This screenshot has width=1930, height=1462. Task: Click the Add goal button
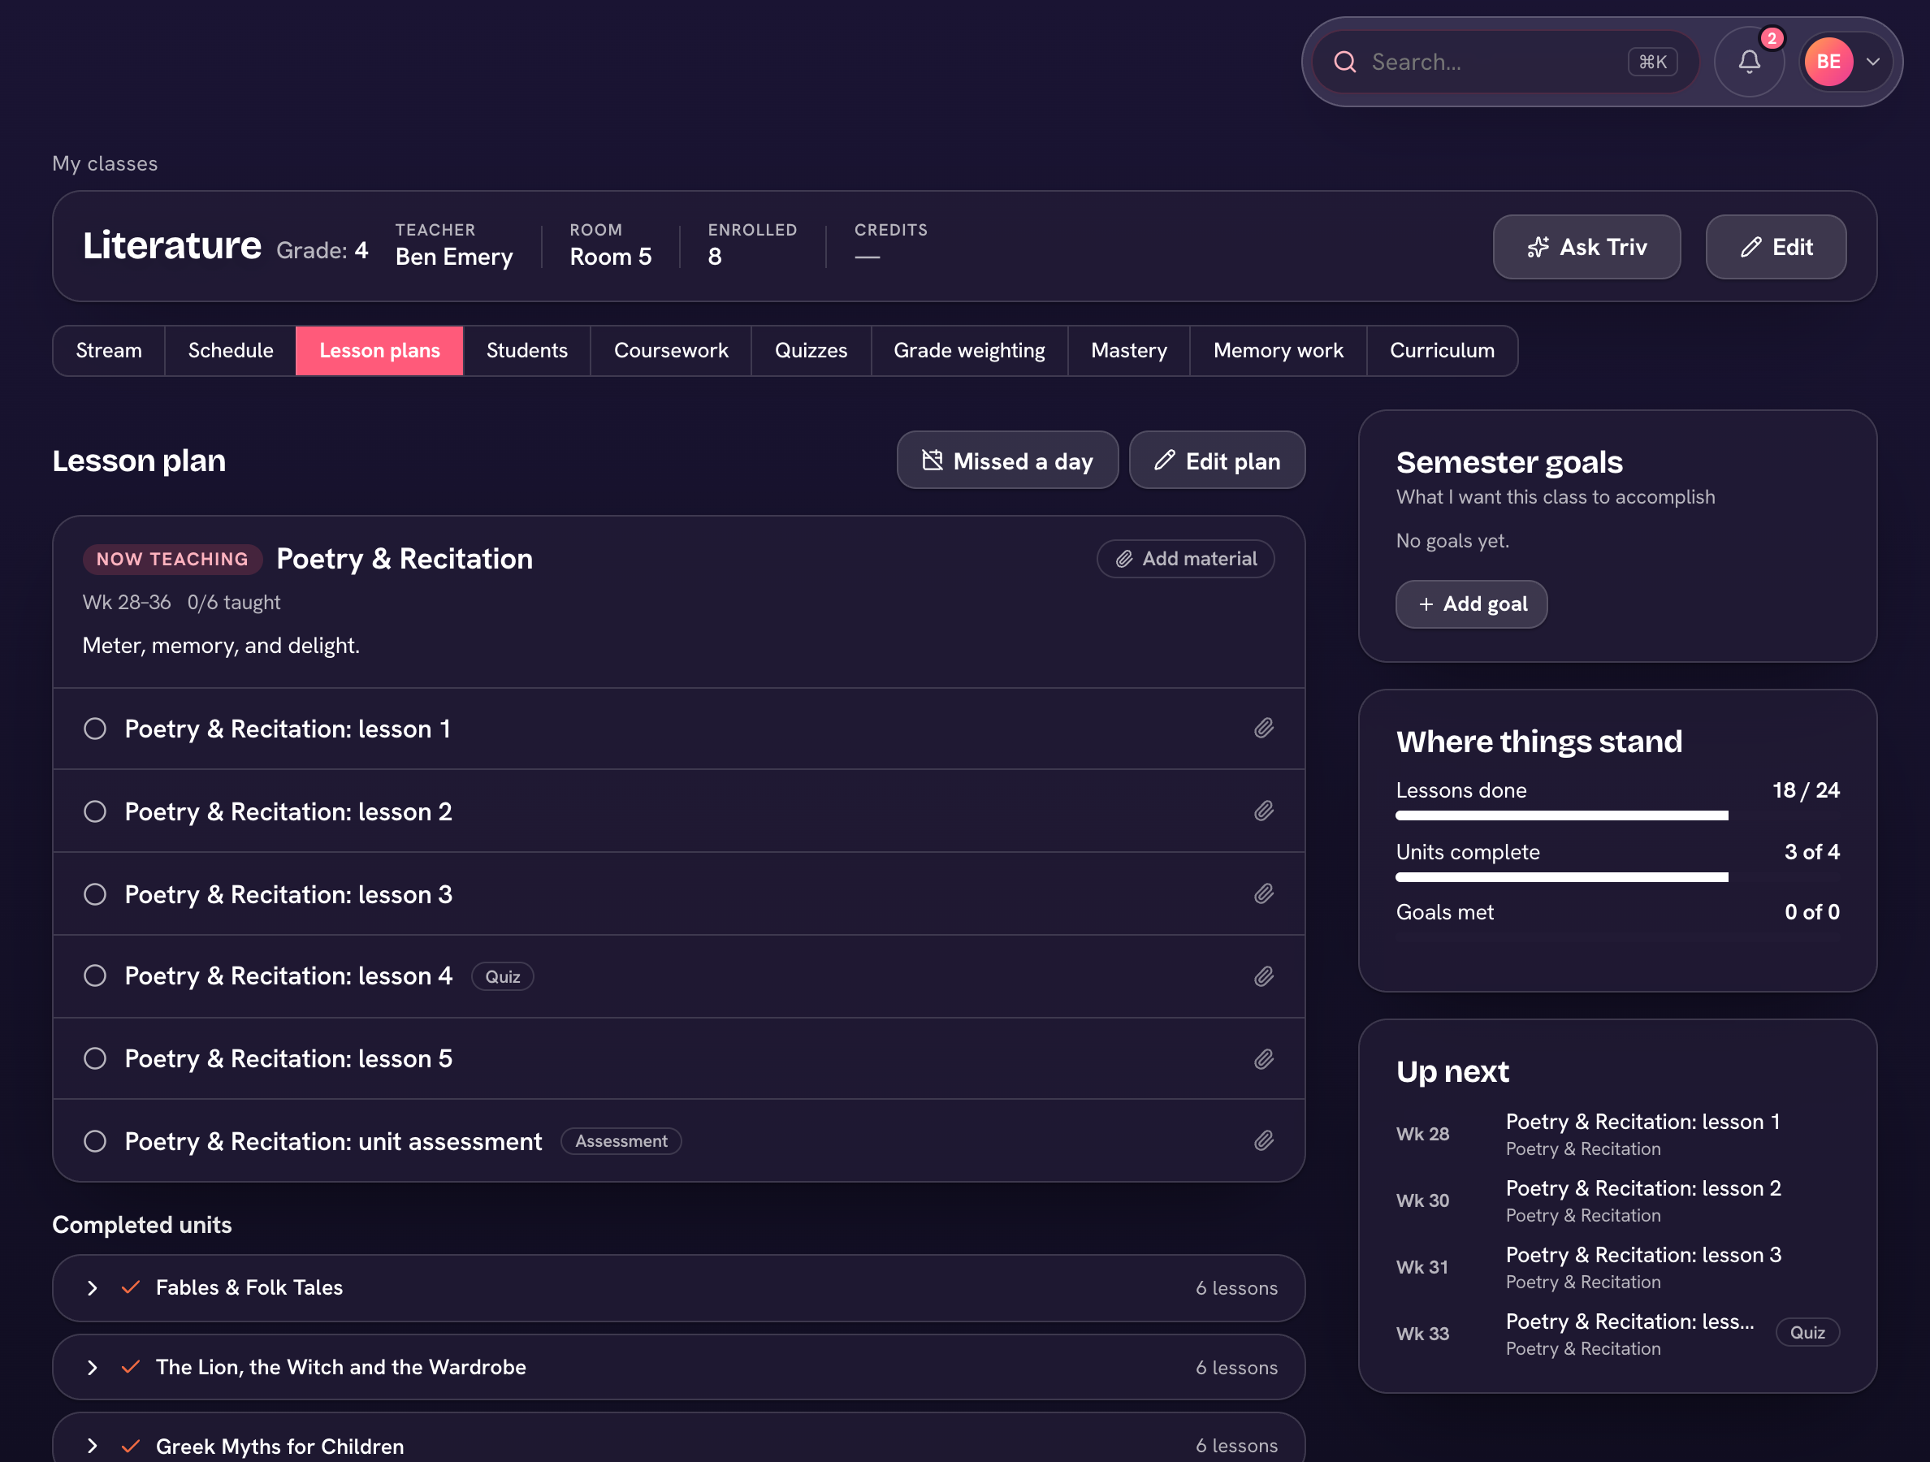1471,604
